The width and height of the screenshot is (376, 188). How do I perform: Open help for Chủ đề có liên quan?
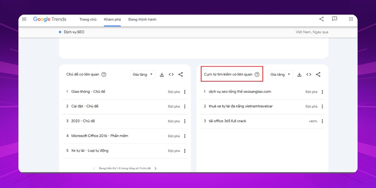click(104, 74)
